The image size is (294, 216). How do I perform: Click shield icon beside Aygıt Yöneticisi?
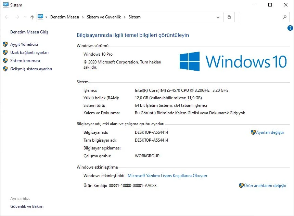pos(5,44)
